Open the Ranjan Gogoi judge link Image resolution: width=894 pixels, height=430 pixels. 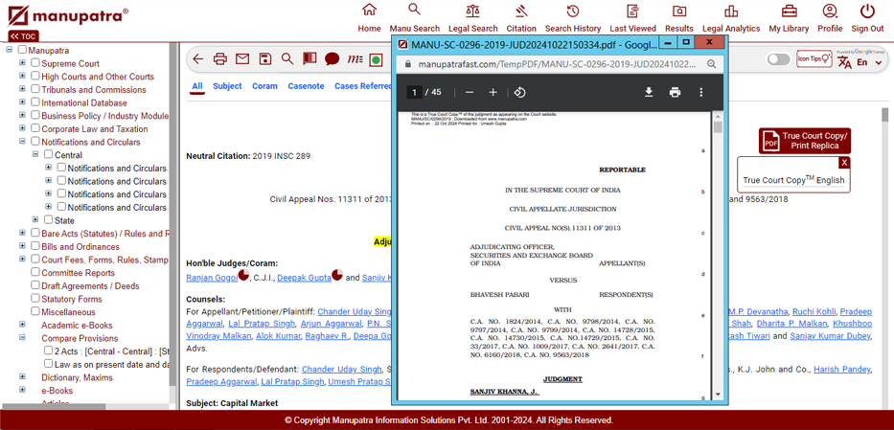(211, 278)
